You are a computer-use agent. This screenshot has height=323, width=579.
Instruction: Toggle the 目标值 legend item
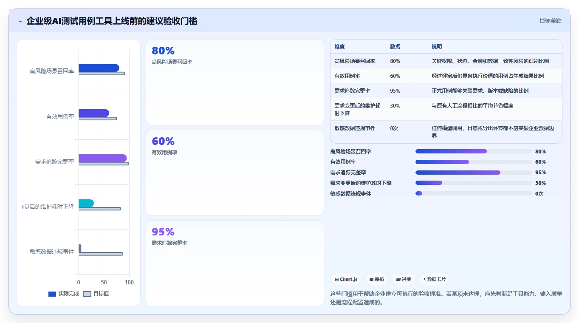[96, 294]
